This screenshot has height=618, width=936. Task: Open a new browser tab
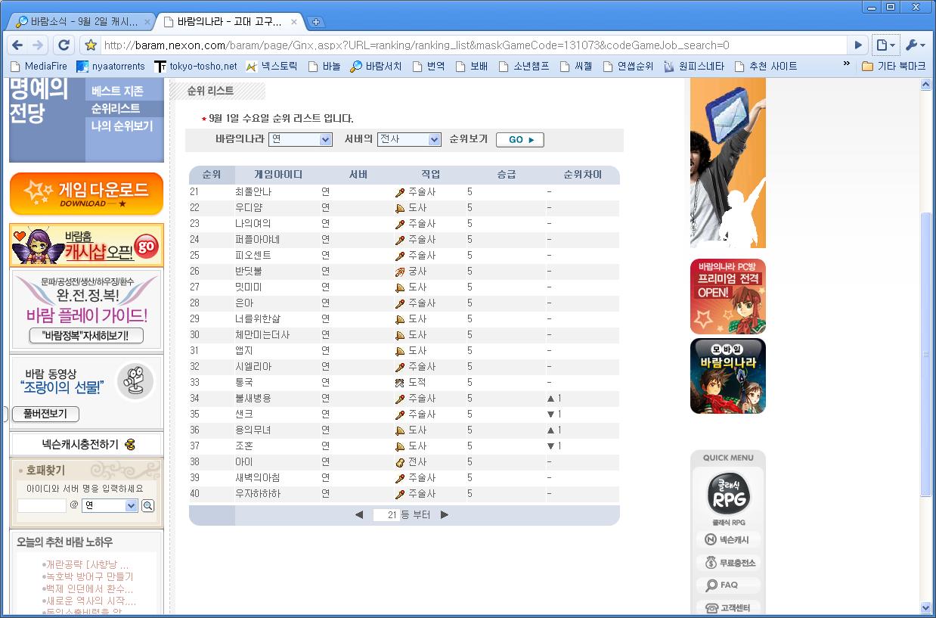(x=316, y=22)
